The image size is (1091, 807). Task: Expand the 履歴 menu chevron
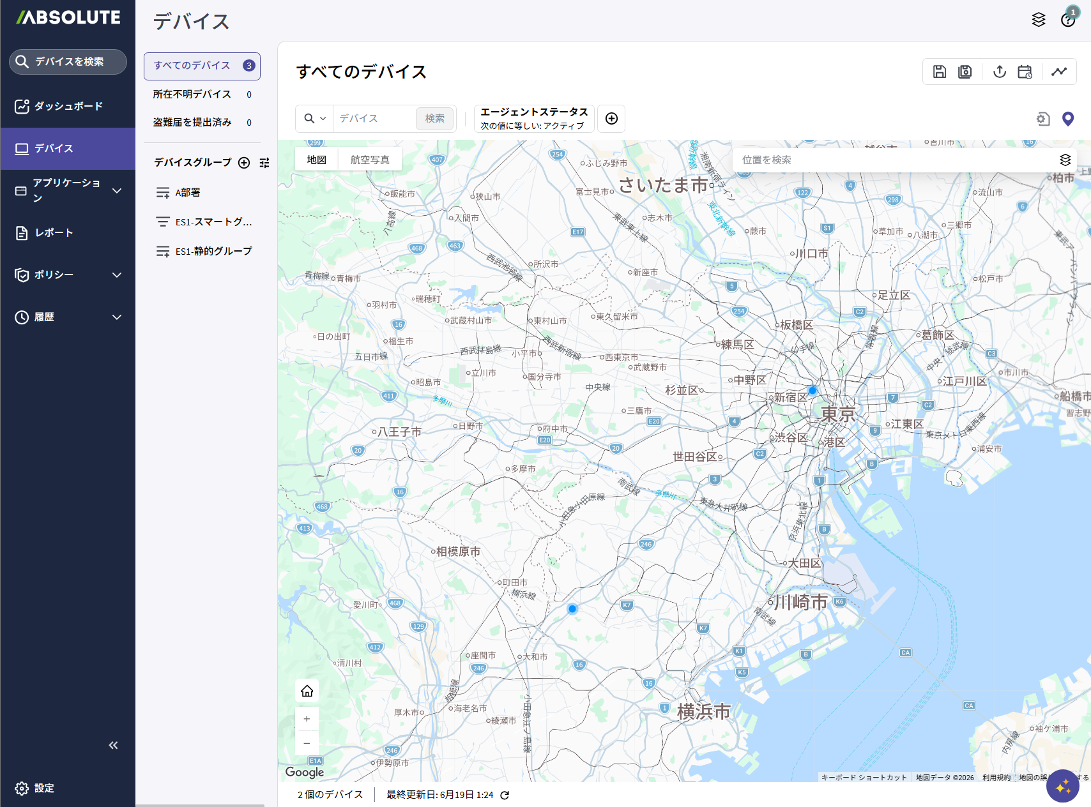pyautogui.click(x=117, y=317)
